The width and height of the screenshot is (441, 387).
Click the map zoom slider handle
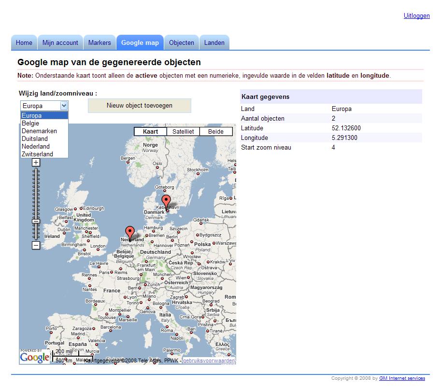[36, 221]
